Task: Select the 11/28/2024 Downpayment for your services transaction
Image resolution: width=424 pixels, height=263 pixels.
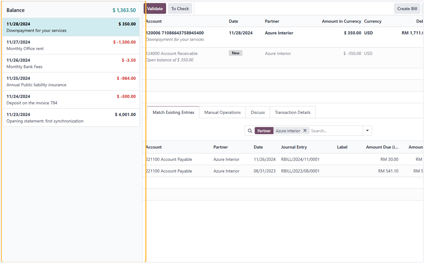Action: 71,27
